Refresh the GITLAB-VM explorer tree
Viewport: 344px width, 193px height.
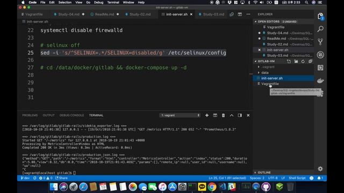click(303, 62)
